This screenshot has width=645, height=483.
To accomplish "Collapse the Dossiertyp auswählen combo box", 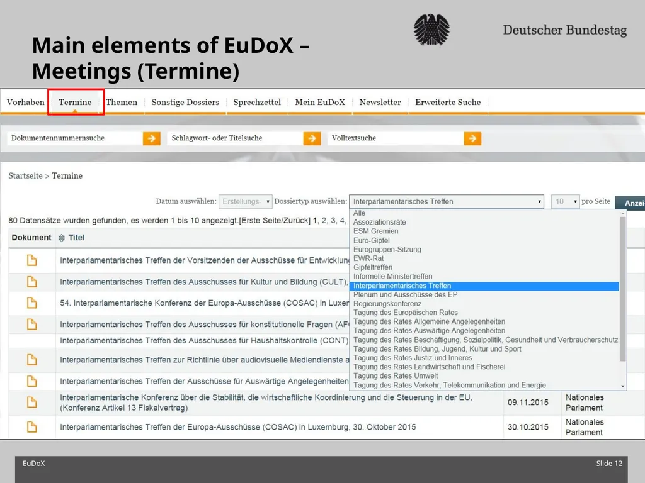I will tap(447, 201).
